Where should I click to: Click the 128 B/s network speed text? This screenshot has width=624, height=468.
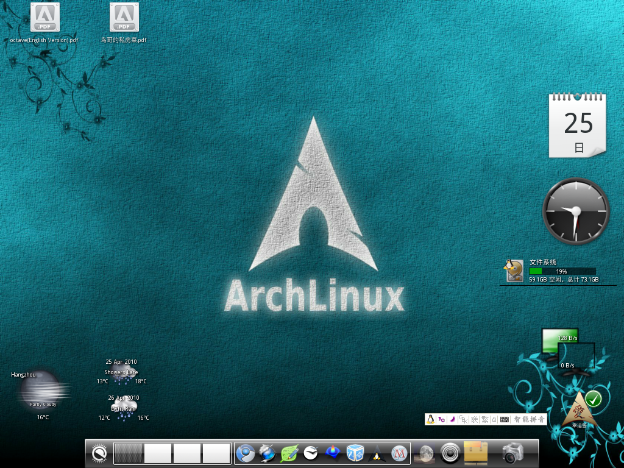[x=567, y=338]
